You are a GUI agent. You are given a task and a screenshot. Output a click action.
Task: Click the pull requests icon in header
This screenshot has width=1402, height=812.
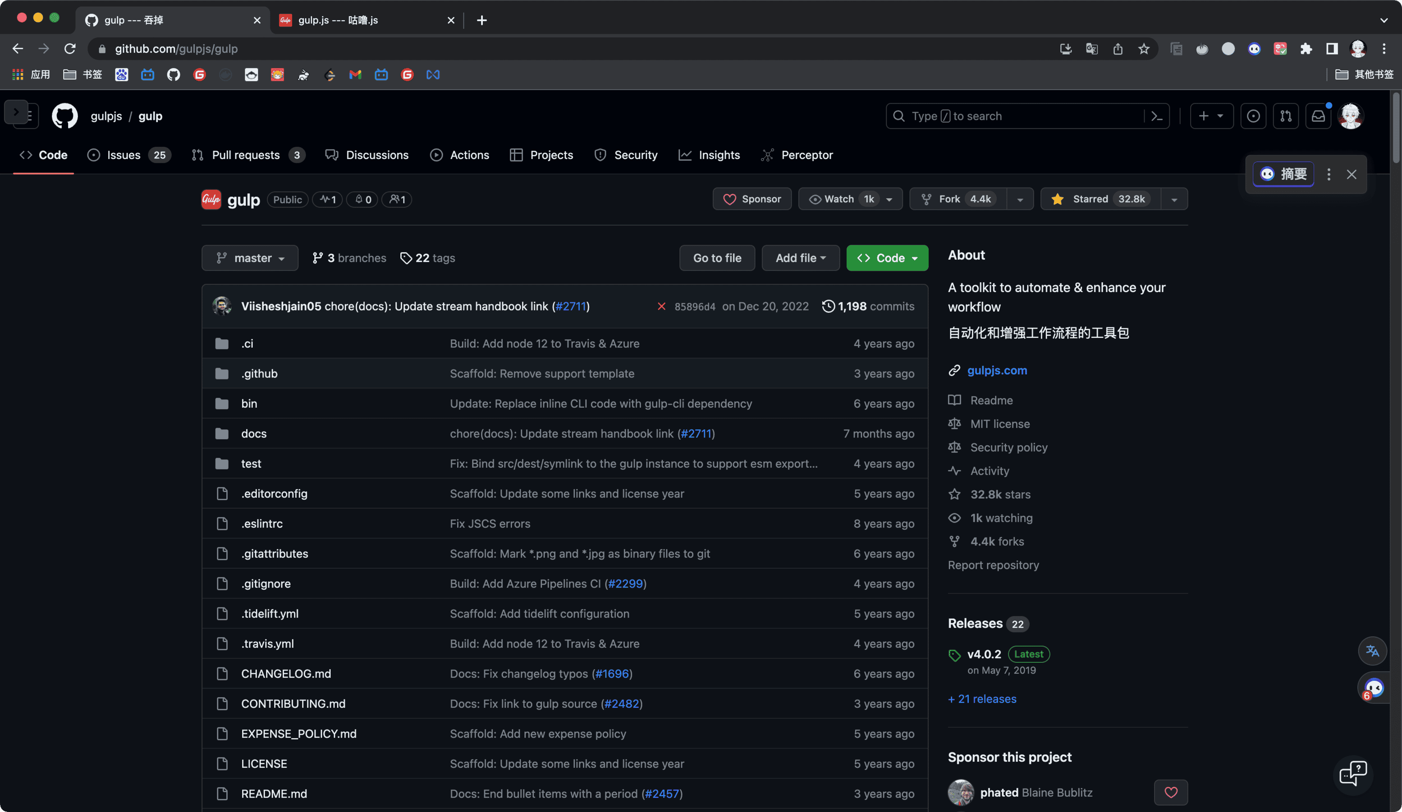(1286, 116)
